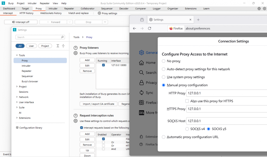Expand the User interface tree node

pyautogui.click(x=17, y=102)
